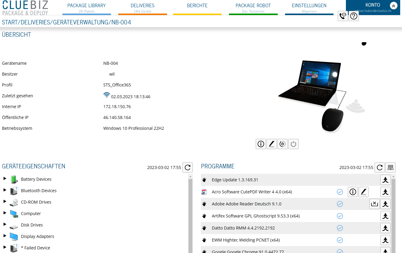The image size is (402, 253).
Task: Click the public IP 46.140.58.164
Action: click(x=117, y=117)
